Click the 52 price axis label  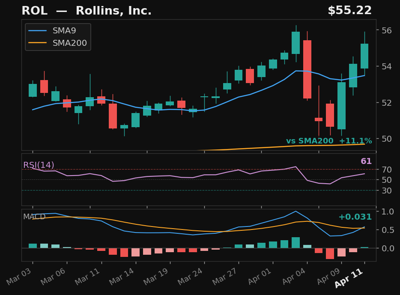click(x=386, y=103)
